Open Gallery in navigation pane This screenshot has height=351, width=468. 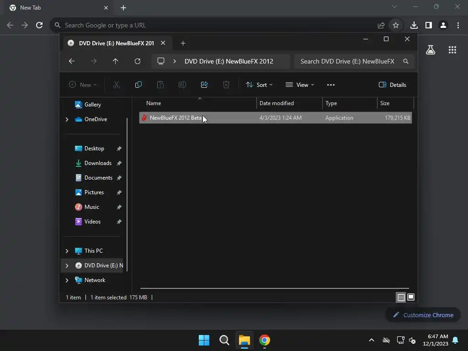pos(93,105)
